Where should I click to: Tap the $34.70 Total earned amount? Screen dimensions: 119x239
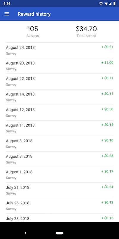click(86, 32)
